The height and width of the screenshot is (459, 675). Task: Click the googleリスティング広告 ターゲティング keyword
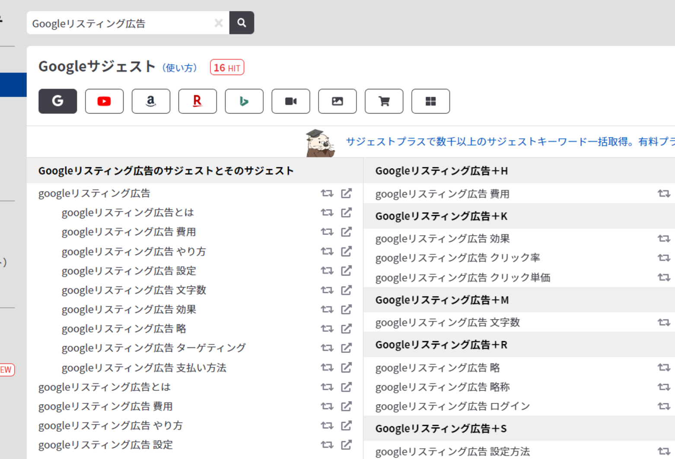coord(153,348)
